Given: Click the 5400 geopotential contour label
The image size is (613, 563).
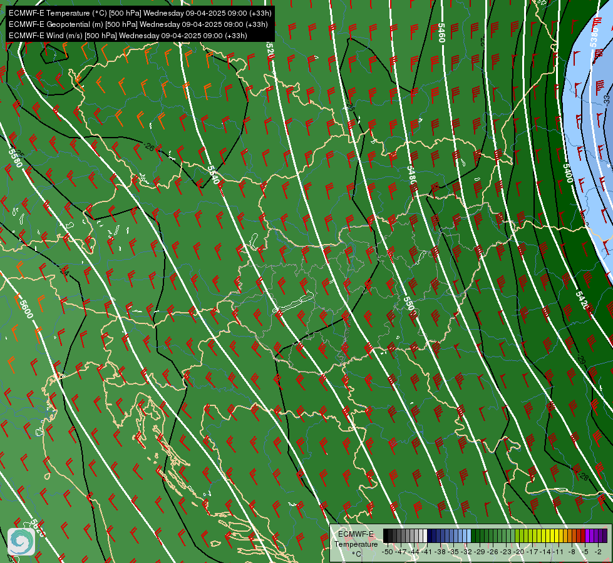Looking at the screenshot, I should (568, 173).
